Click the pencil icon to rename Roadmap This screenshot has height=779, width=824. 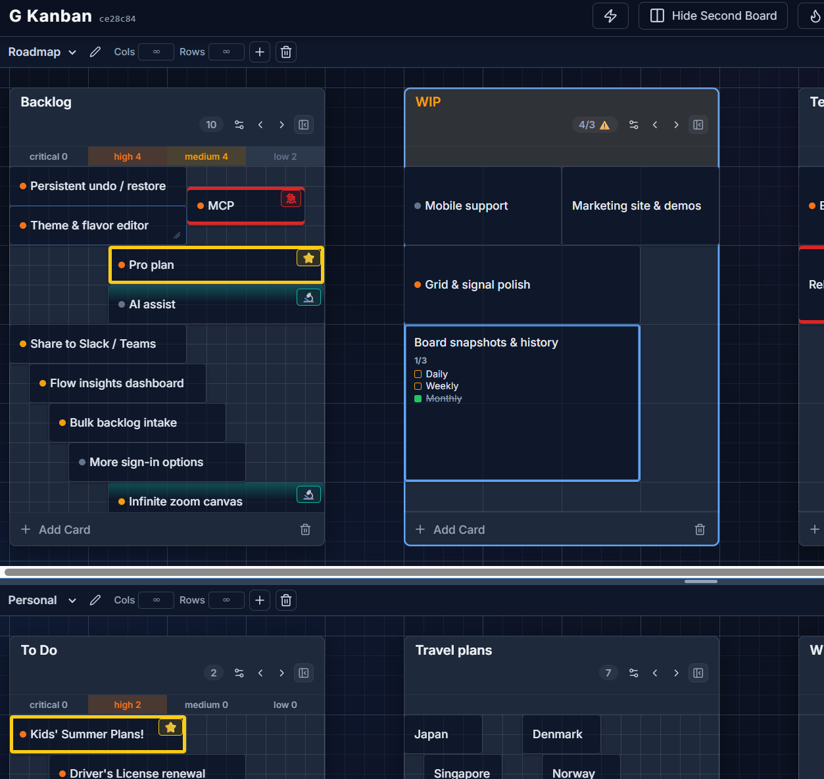(95, 52)
